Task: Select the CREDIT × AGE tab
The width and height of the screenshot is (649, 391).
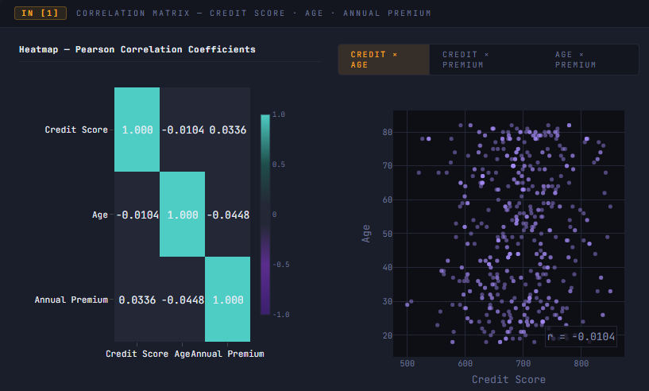Action: [x=384, y=60]
